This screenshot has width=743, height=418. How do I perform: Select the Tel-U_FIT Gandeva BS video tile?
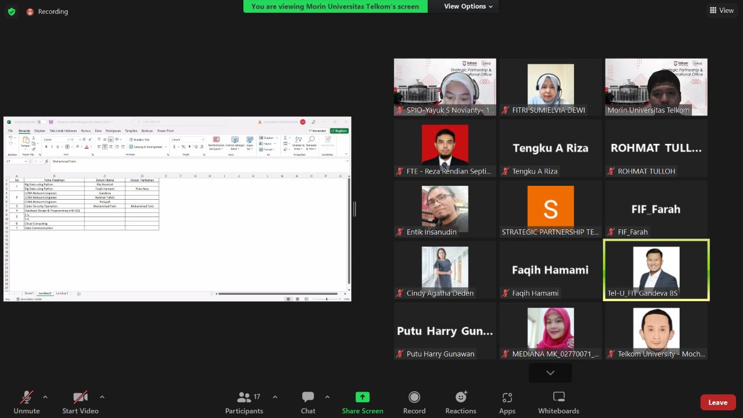(656, 270)
